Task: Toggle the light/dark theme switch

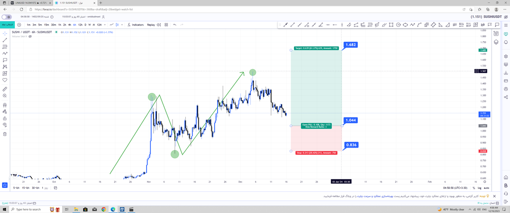Action: (6, 17)
